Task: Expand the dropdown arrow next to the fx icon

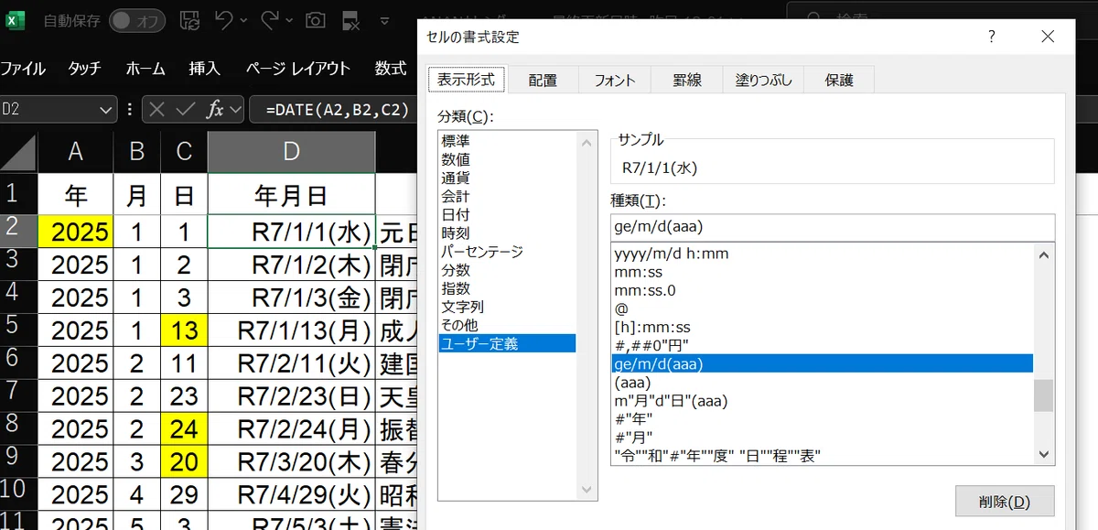Action: coord(235,110)
